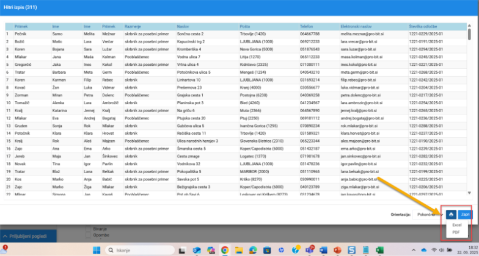
Task: Toggle the Bivanje checkbox
Action: 88,229
